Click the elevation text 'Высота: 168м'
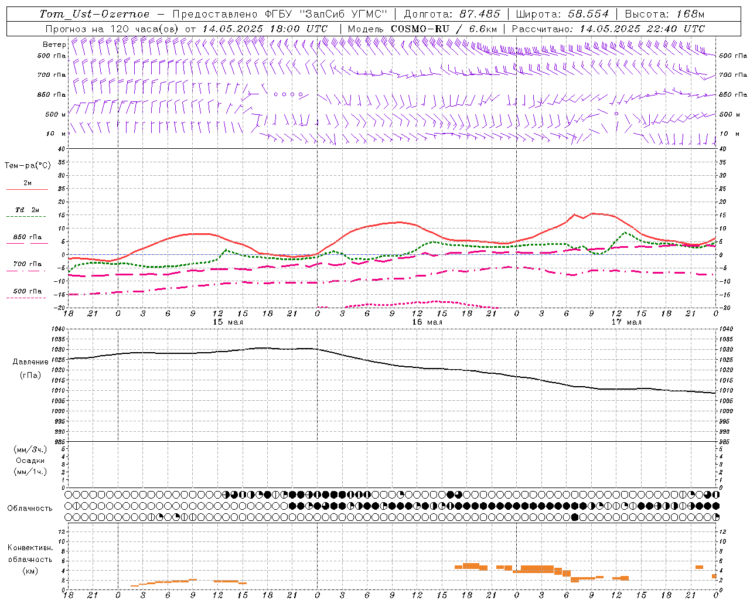 click(x=665, y=14)
